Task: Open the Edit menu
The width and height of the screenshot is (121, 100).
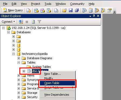Action: (x=14, y=4)
